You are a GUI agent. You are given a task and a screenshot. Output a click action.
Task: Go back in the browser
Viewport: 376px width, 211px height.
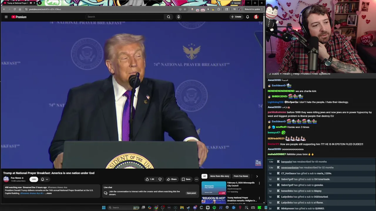click(4, 9)
